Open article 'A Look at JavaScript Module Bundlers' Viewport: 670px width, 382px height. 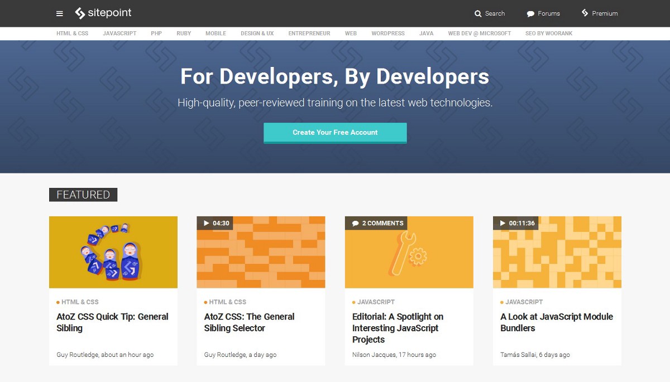click(556, 322)
